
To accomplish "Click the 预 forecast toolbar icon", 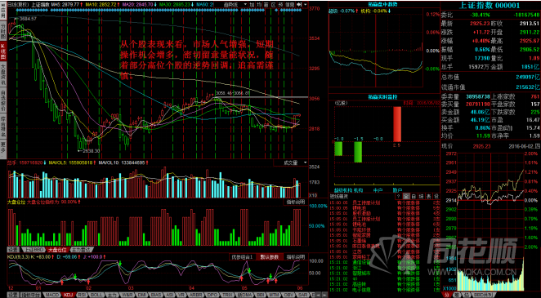I will (x=280, y=4).
